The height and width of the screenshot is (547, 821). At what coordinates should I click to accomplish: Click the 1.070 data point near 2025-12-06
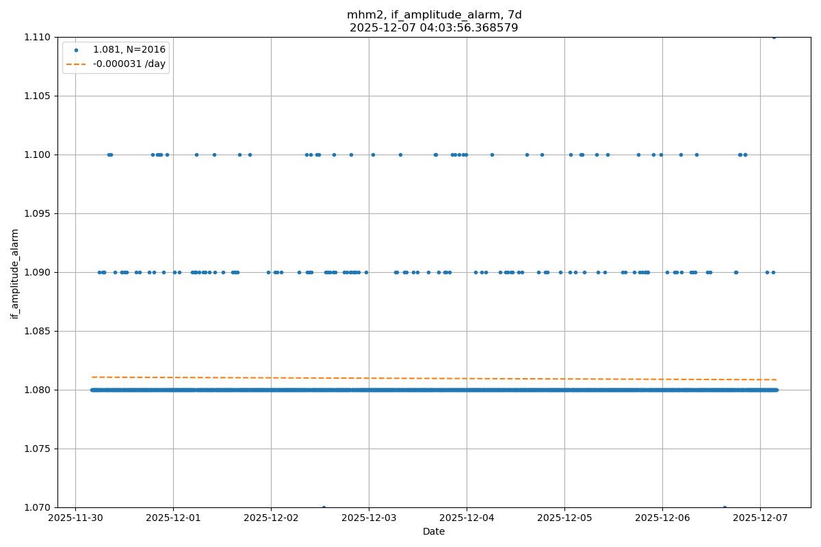pyautogui.click(x=725, y=507)
